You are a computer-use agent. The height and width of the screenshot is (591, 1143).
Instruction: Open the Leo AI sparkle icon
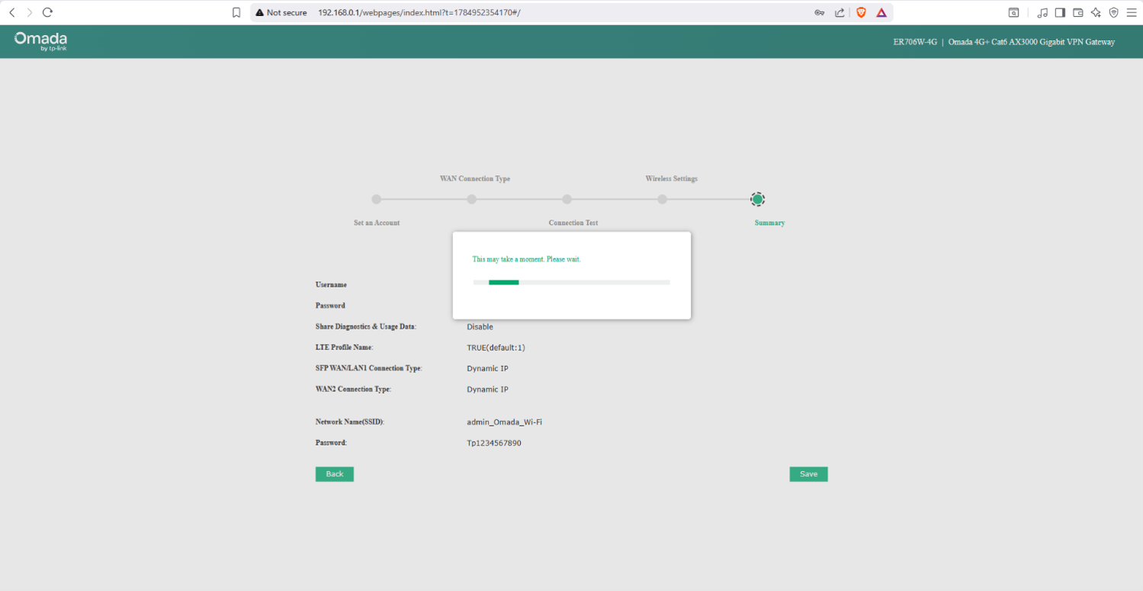[1096, 12]
